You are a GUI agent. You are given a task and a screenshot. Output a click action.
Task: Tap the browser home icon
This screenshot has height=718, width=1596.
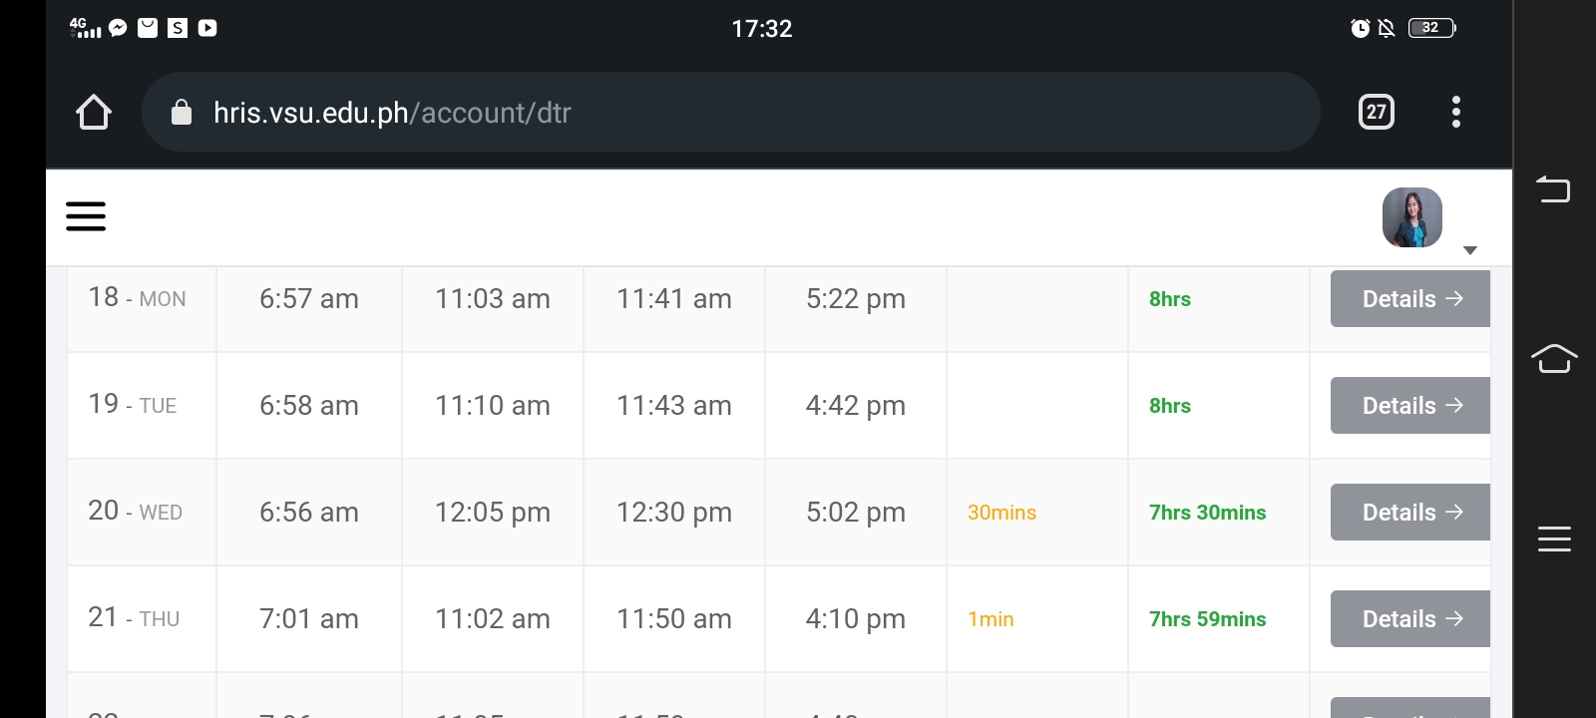pyautogui.click(x=94, y=113)
